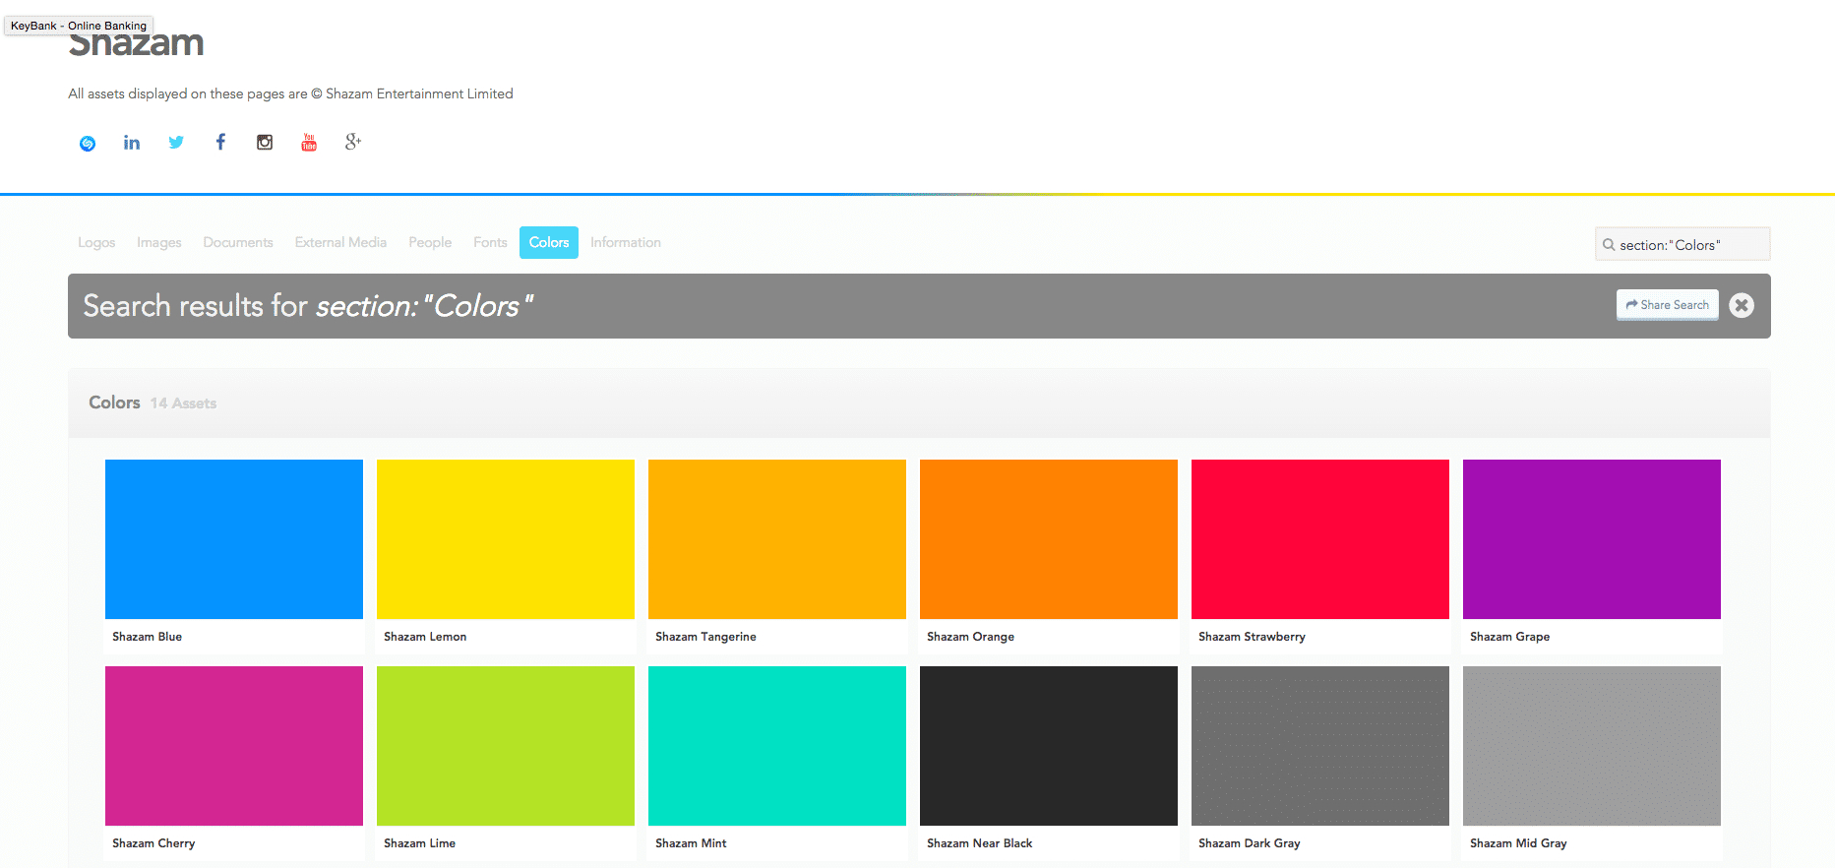Click the "Shazam Grape" caption text
The image size is (1835, 868).
pyautogui.click(x=1509, y=637)
